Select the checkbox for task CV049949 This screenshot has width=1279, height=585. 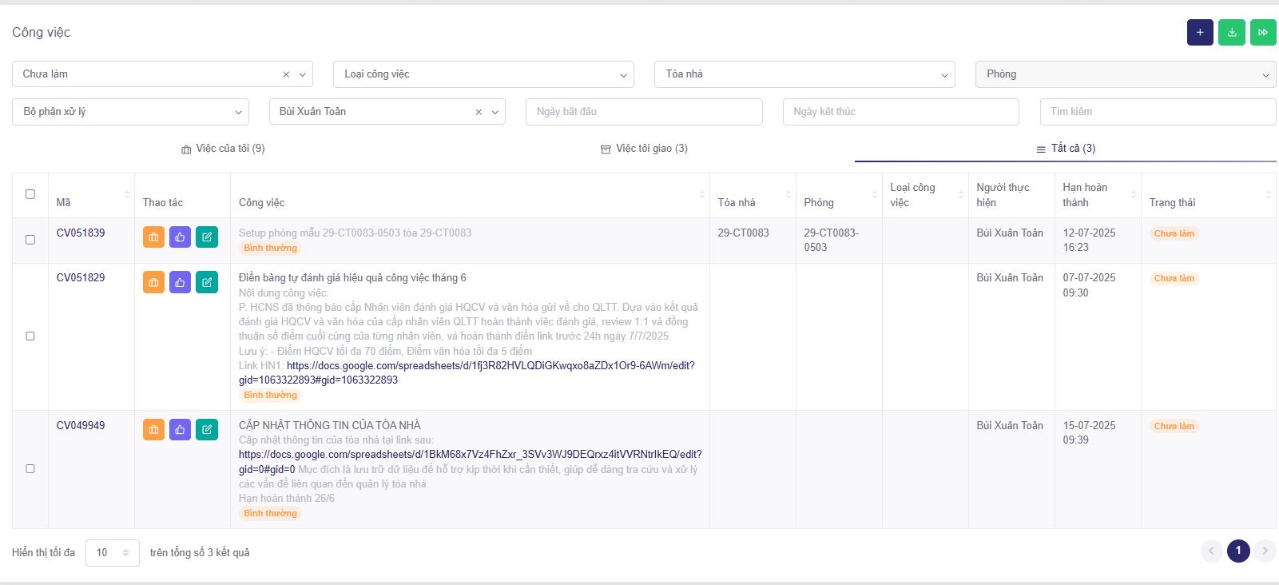point(30,469)
